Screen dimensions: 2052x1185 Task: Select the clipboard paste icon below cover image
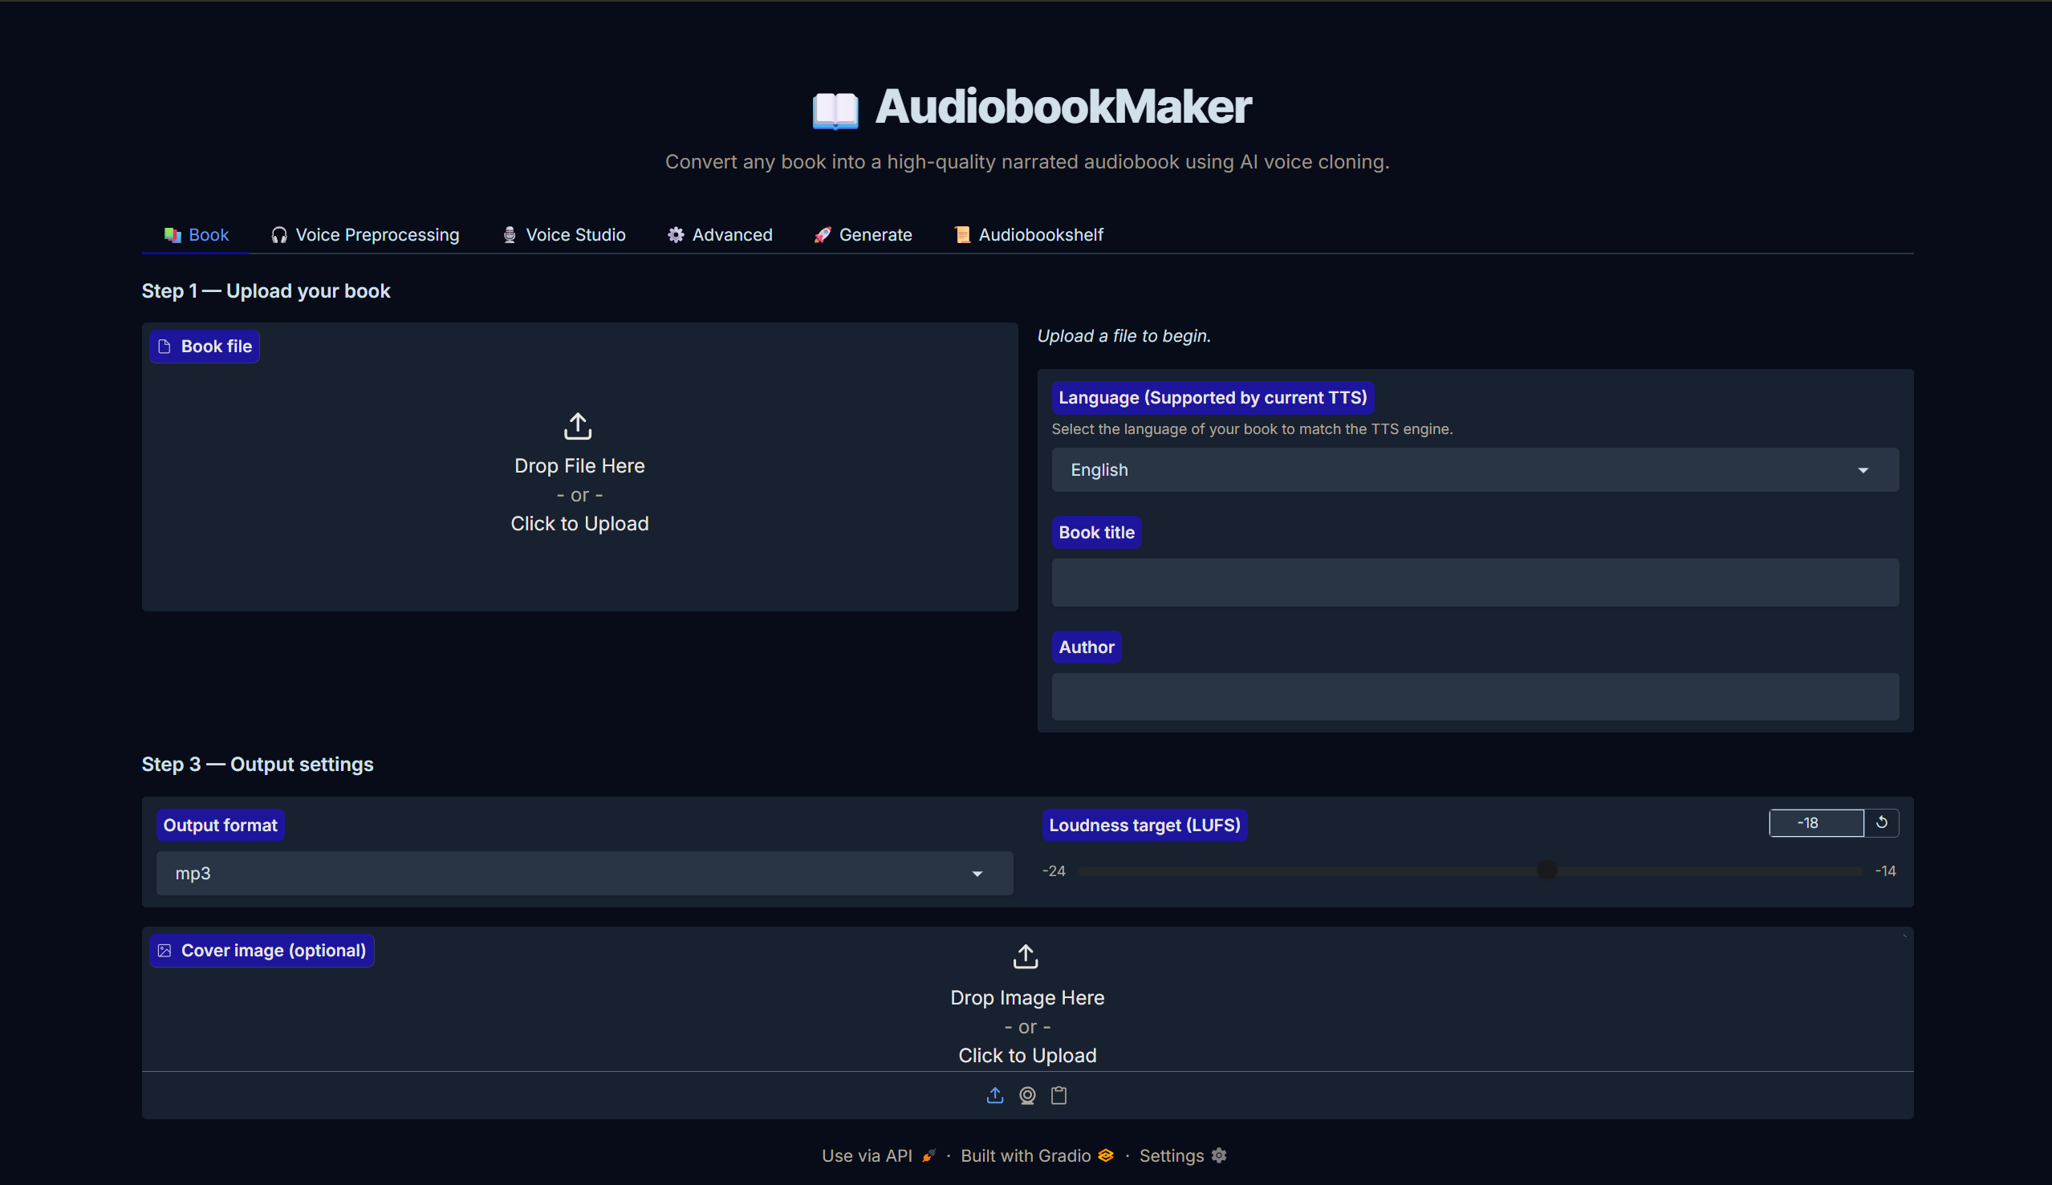coord(1059,1095)
